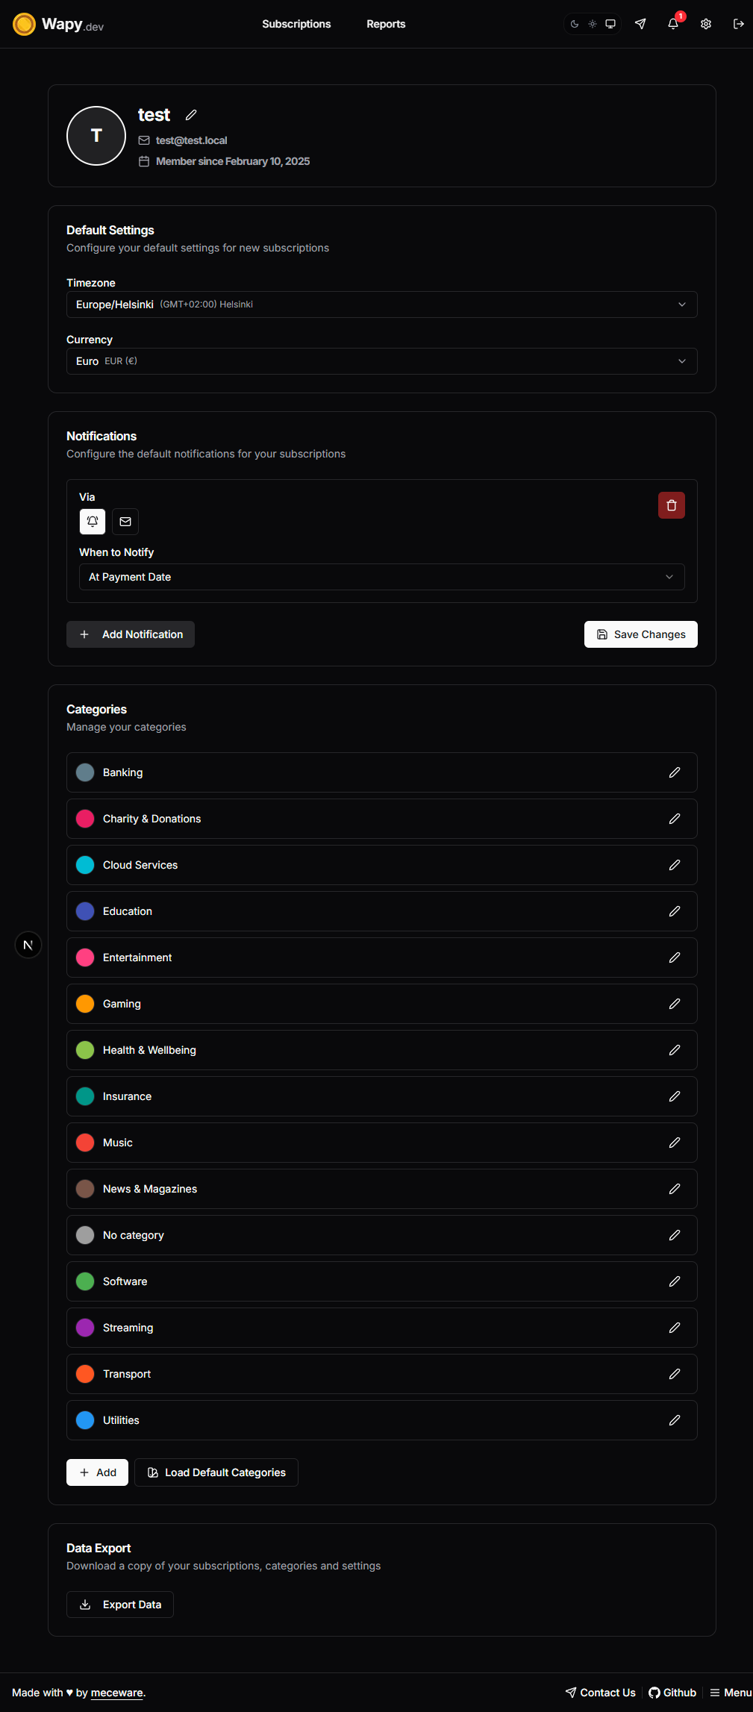
Task: Click the Banking gray color swatch
Action: coord(85,772)
